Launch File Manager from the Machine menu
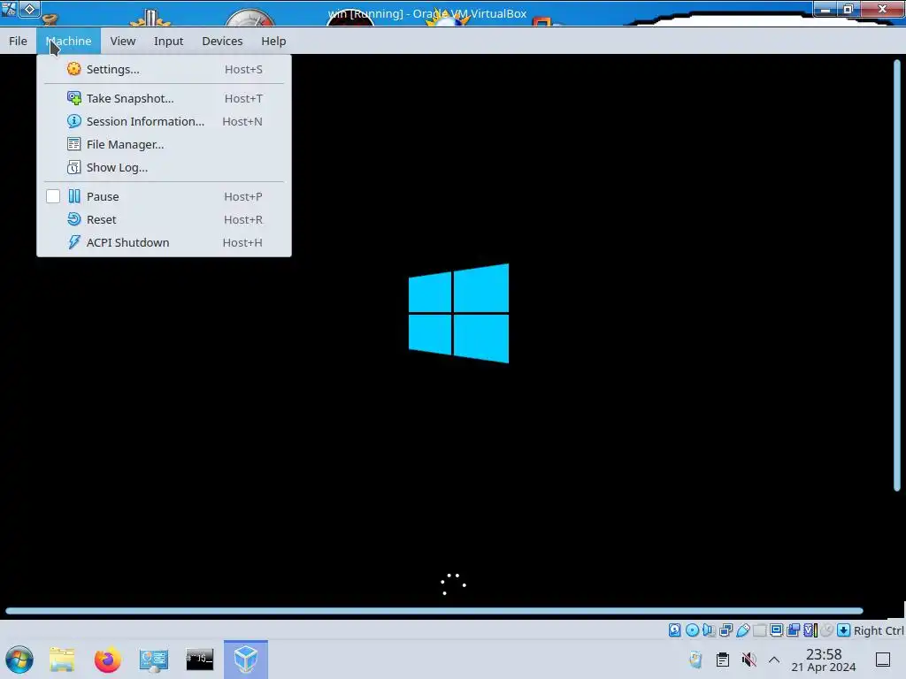 click(164, 144)
